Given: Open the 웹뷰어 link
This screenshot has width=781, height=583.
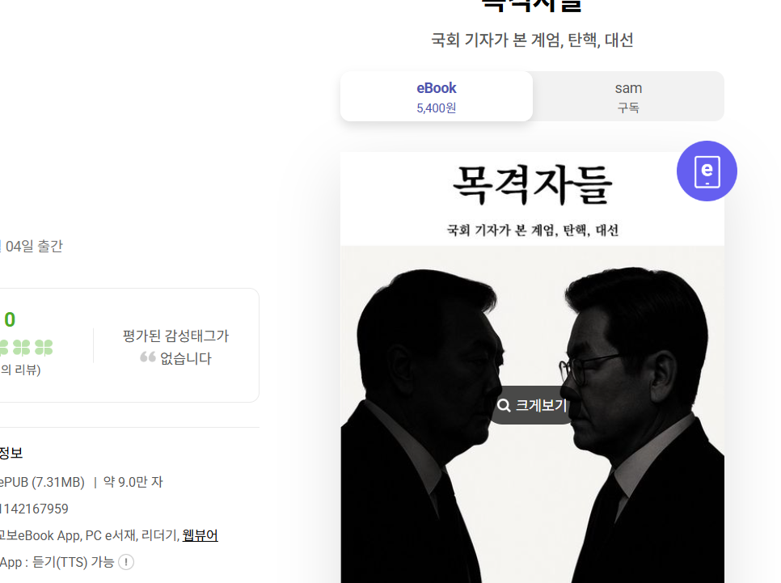Looking at the screenshot, I should pyautogui.click(x=199, y=535).
